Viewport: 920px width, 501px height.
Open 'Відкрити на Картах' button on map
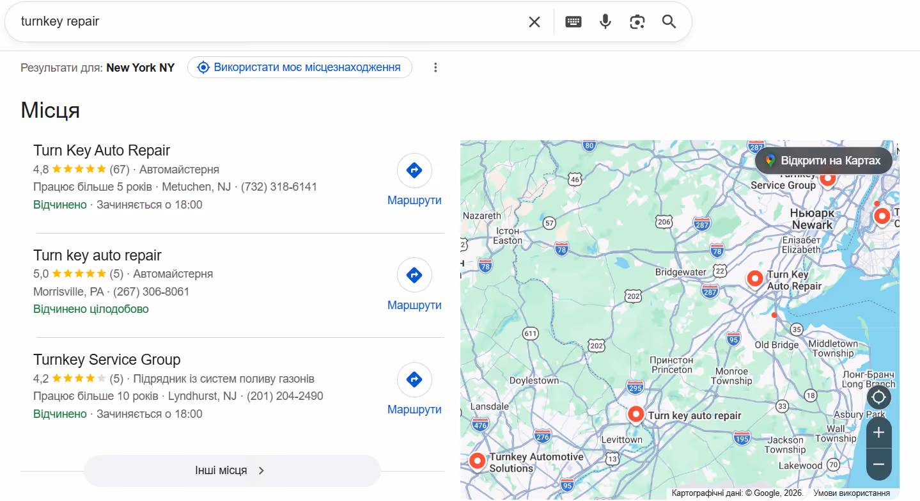click(x=823, y=161)
